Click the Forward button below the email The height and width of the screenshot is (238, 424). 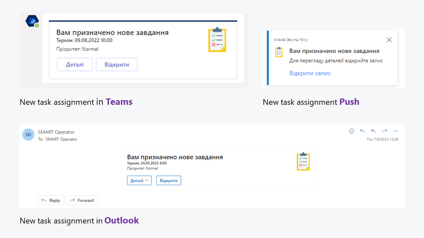click(x=81, y=200)
